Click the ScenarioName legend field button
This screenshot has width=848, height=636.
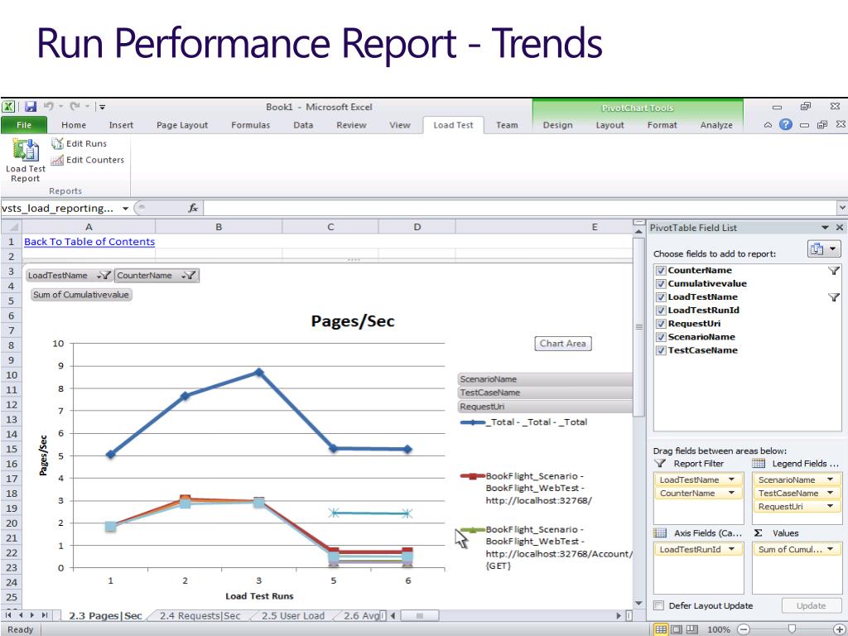545,379
